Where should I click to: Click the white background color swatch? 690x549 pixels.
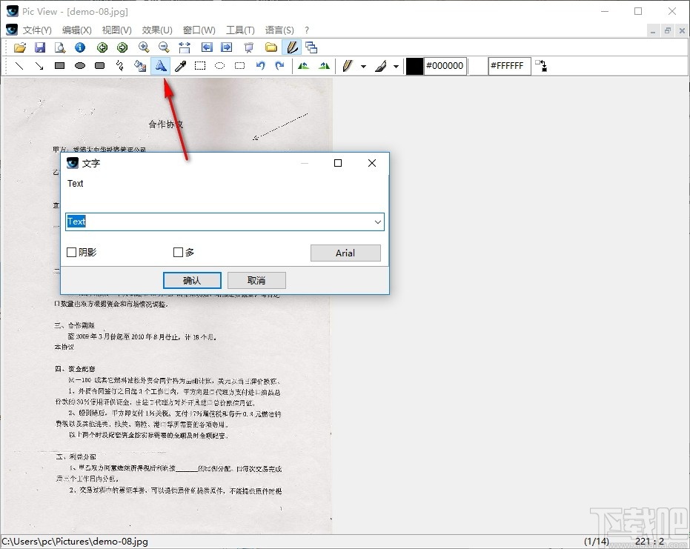point(478,66)
